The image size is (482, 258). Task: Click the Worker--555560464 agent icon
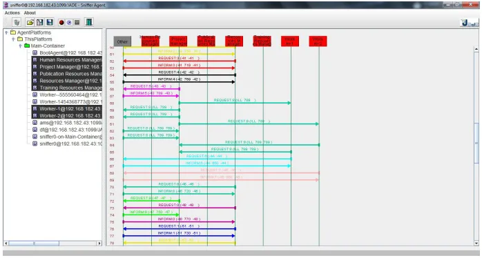35,95
